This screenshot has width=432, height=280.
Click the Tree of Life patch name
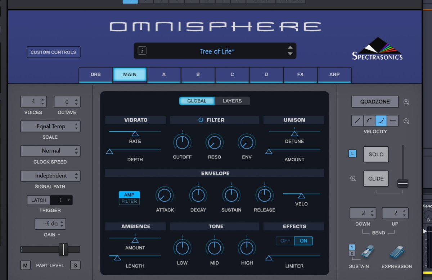coord(217,51)
